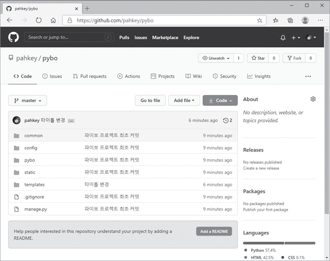Click the Go to file button

150,100
